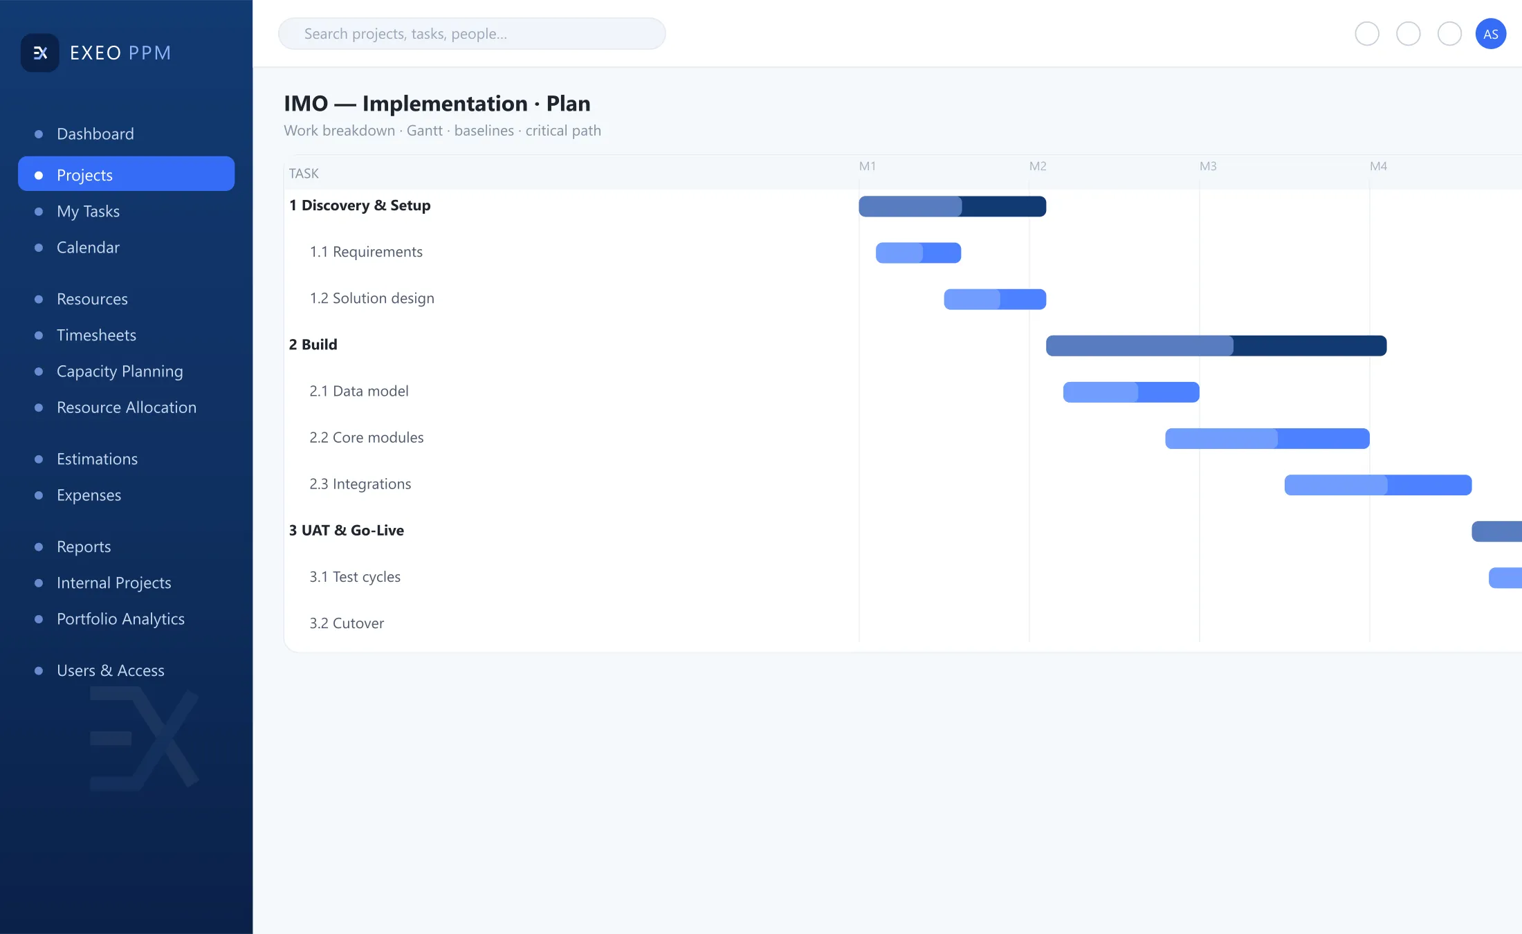This screenshot has width=1522, height=934.
Task: Open Resources from the sidebar
Action: click(126, 300)
